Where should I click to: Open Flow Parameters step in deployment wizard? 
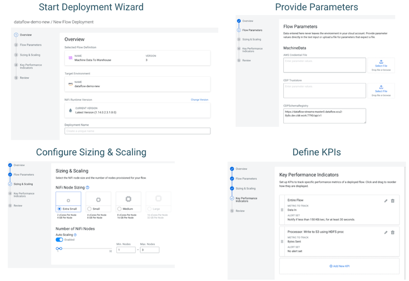[x=31, y=45]
